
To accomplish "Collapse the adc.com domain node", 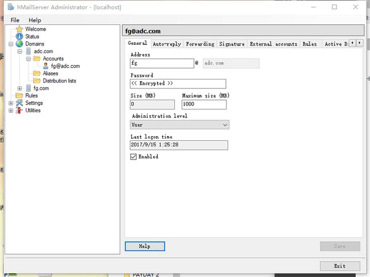I will coord(19,51).
